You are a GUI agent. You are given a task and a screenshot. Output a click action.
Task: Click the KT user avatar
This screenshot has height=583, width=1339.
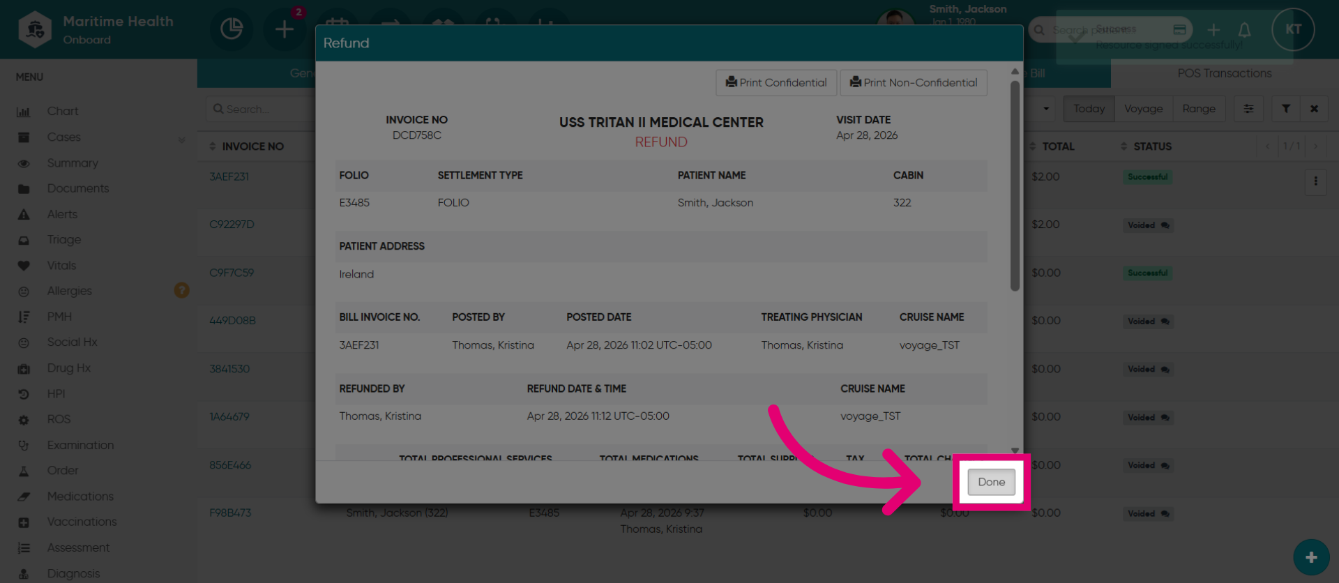(1293, 29)
